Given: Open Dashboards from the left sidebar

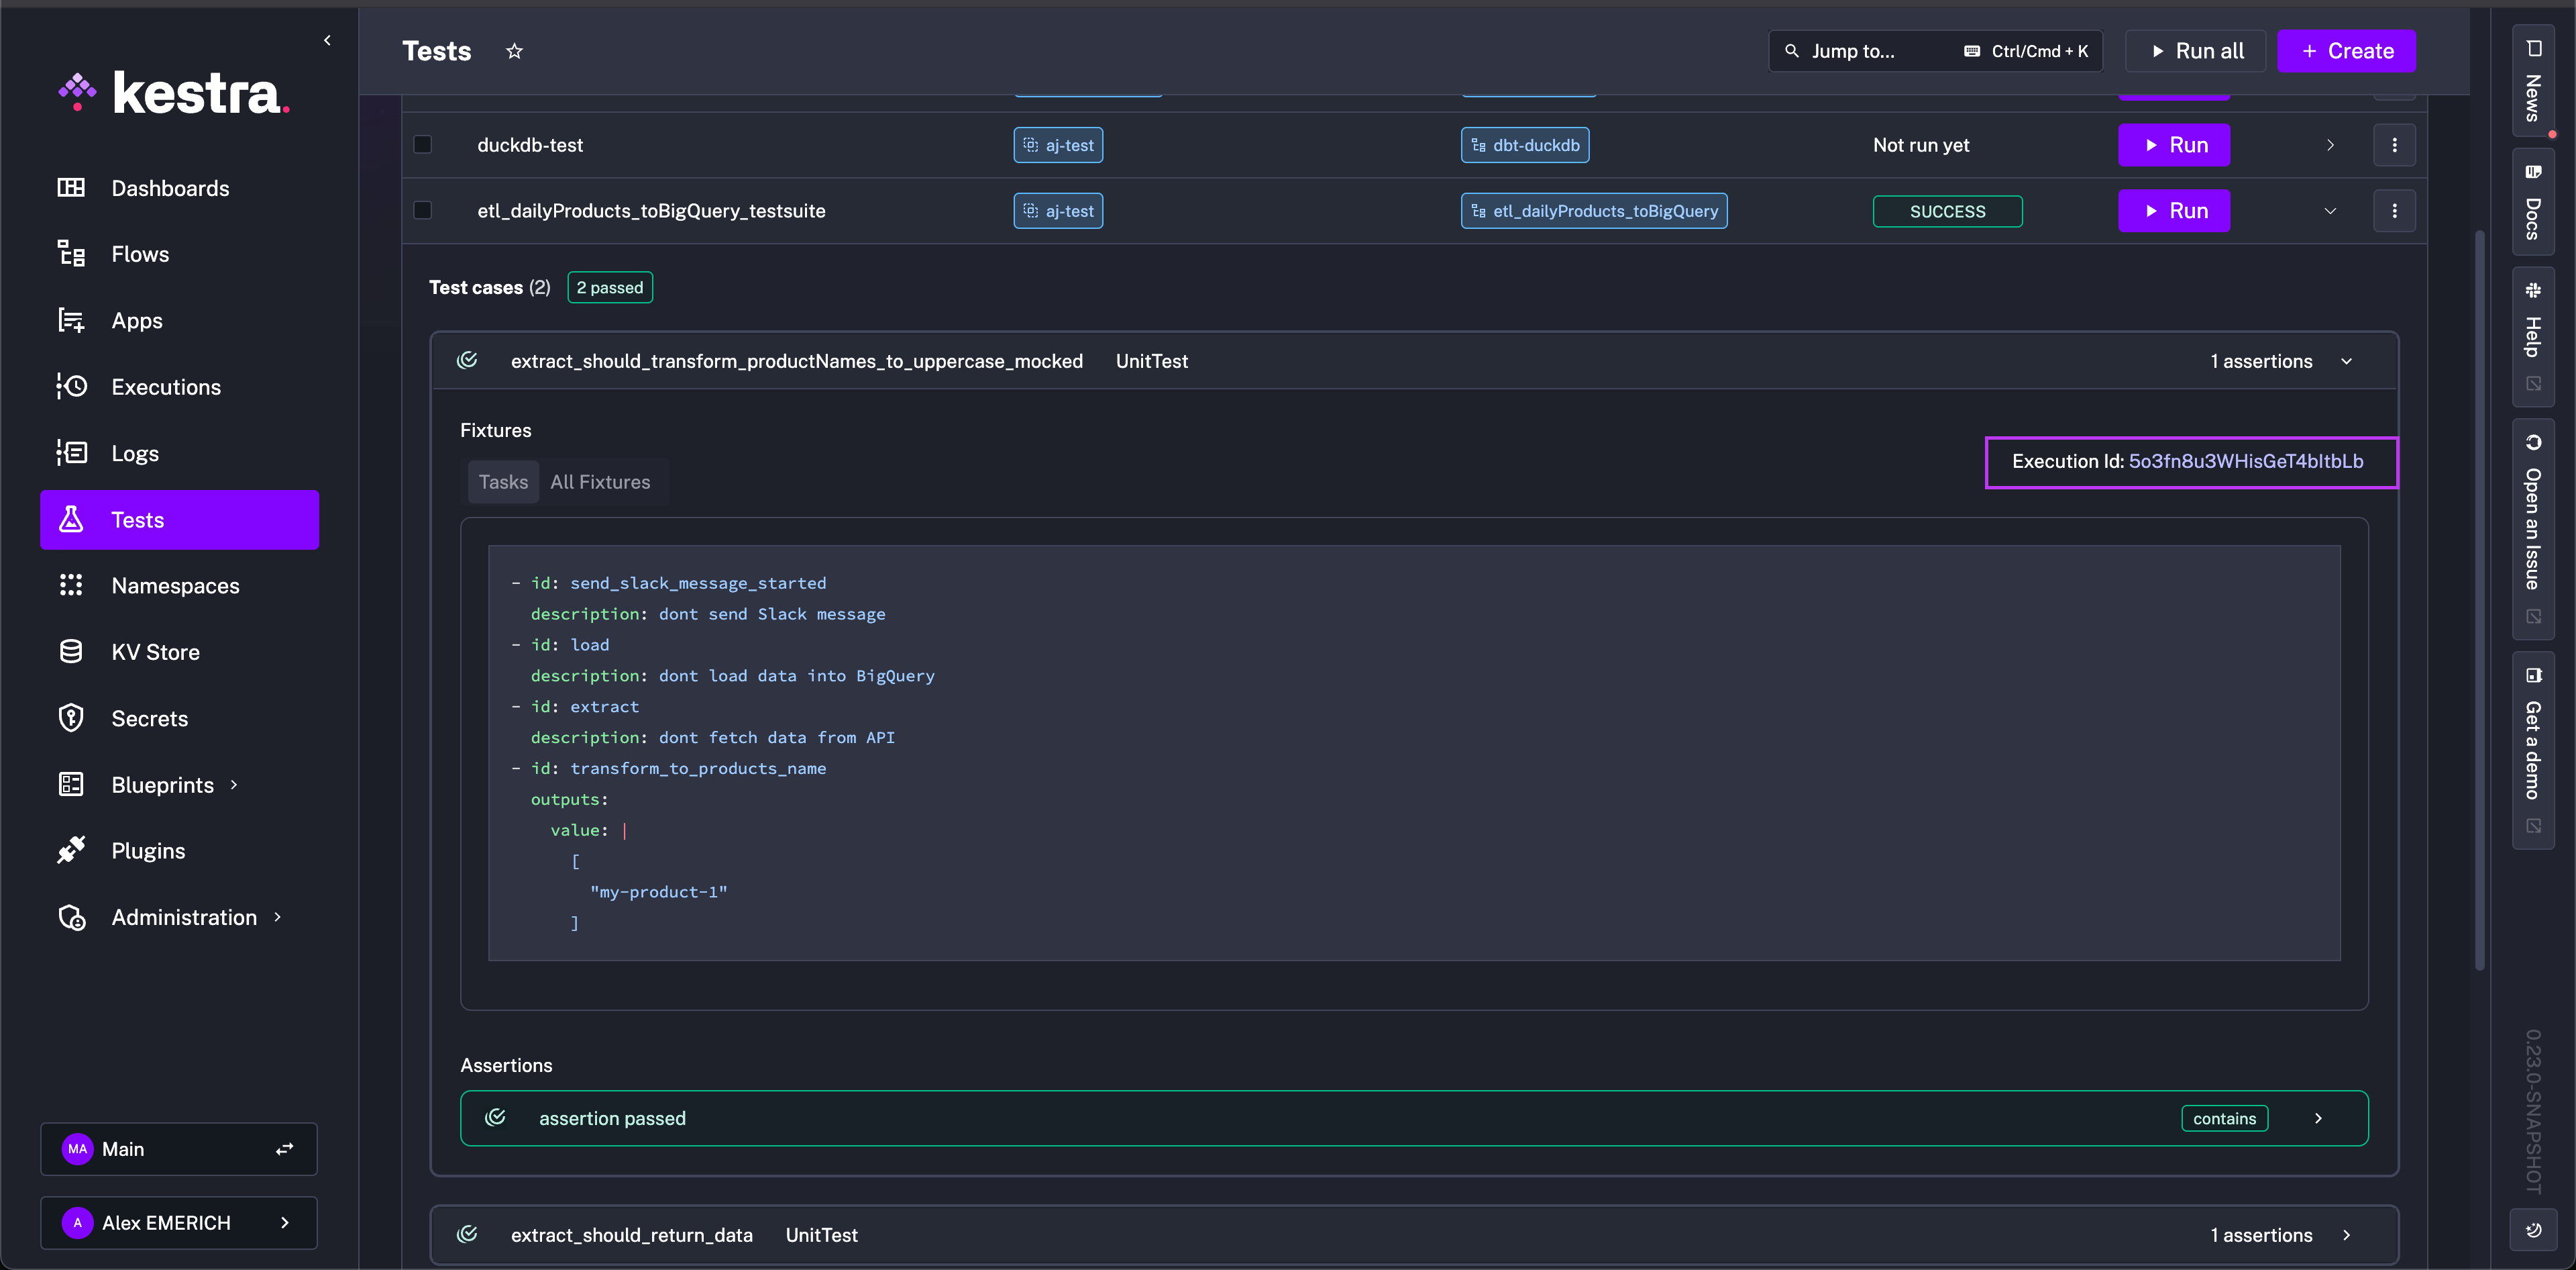Looking at the screenshot, I should [x=170, y=187].
